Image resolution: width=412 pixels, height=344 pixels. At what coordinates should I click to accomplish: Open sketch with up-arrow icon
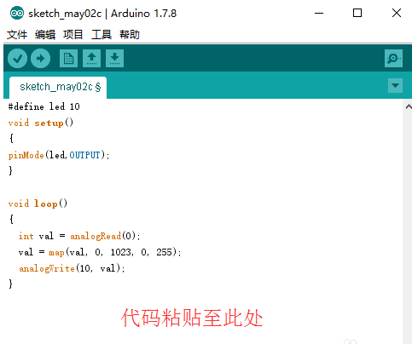91,59
